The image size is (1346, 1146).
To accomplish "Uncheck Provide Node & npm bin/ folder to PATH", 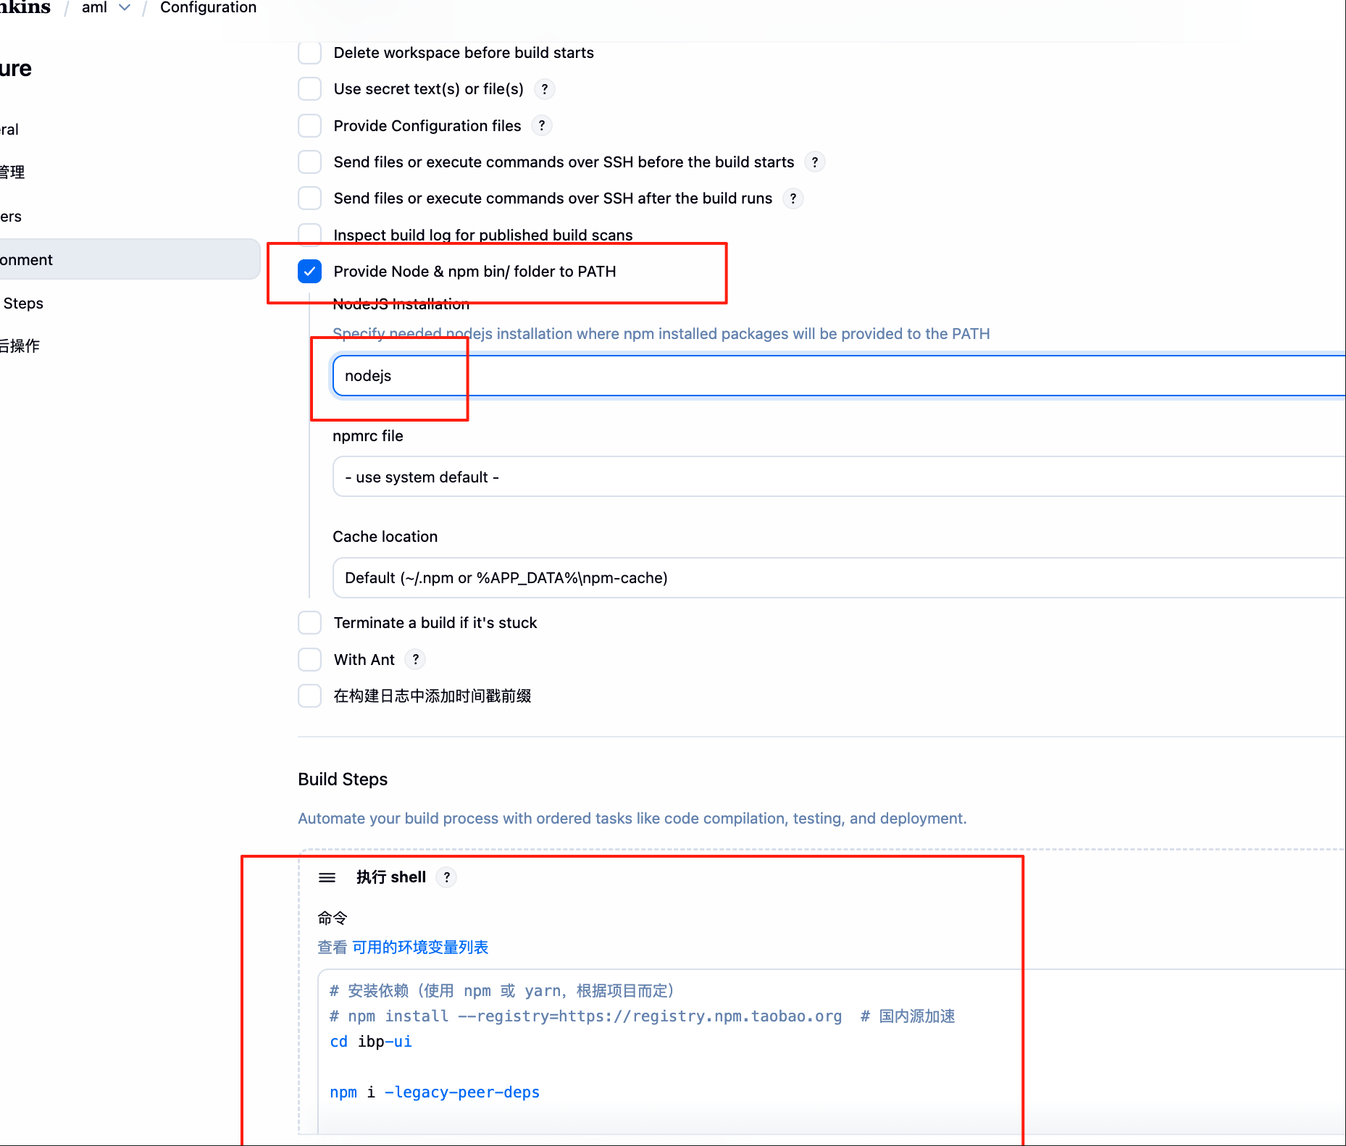I will [310, 272].
